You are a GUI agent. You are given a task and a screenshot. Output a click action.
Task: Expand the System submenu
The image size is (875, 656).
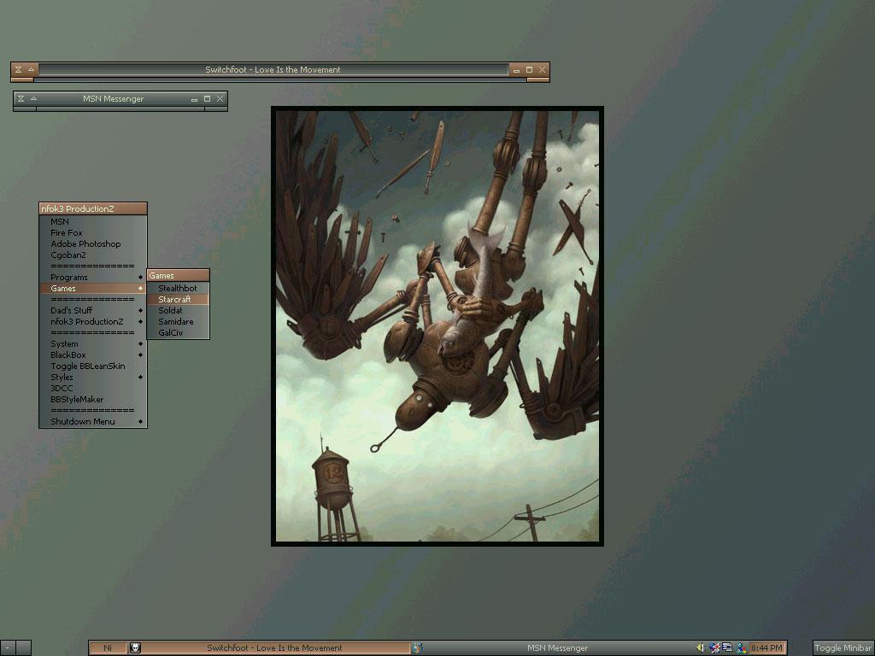pyautogui.click(x=92, y=343)
